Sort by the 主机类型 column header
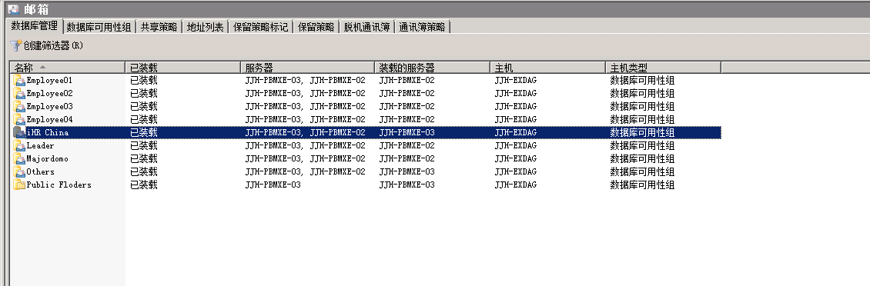Screen dimensions: 870x286 coord(664,68)
